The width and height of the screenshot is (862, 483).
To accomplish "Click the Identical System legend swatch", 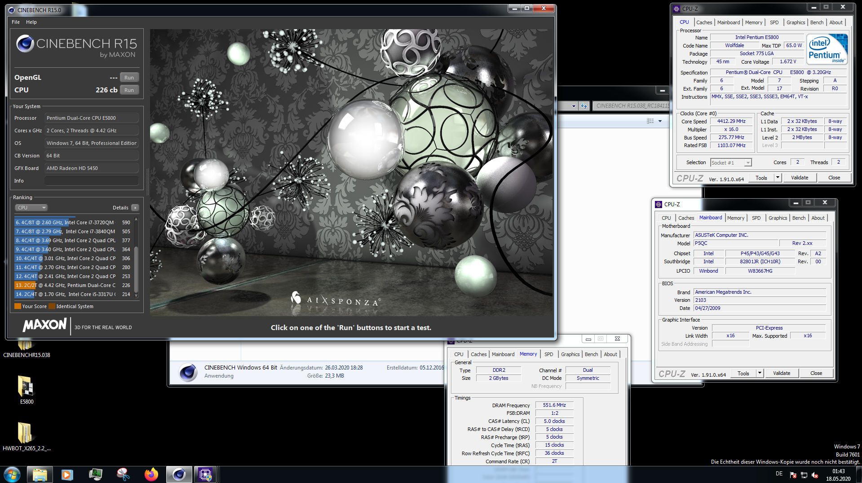I will [x=52, y=306].
